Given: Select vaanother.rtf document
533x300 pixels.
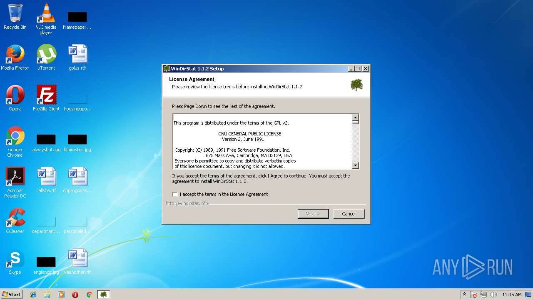Looking at the screenshot, I should [77, 262].
